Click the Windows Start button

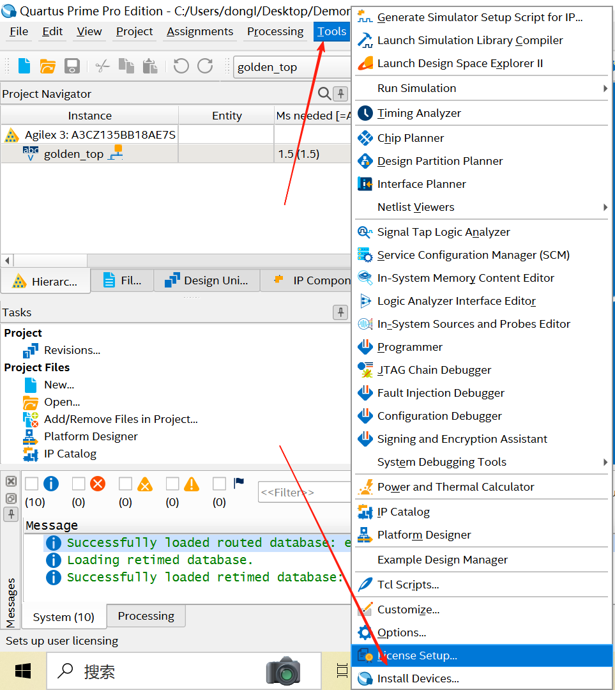pyautogui.click(x=23, y=671)
